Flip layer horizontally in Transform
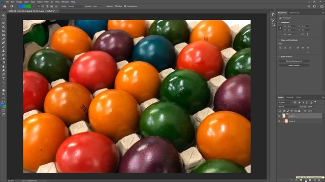Screen dimensions: 325x182 [303, 34]
